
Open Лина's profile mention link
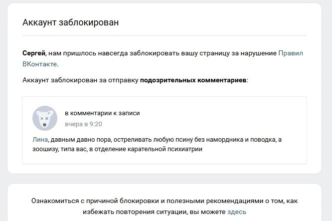tap(40, 140)
